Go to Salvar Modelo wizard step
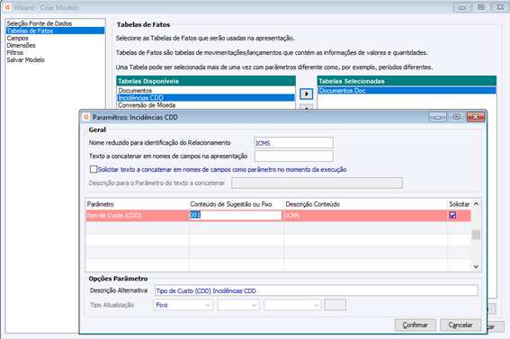Image resolution: width=510 pixels, height=339 pixels. pos(26,60)
